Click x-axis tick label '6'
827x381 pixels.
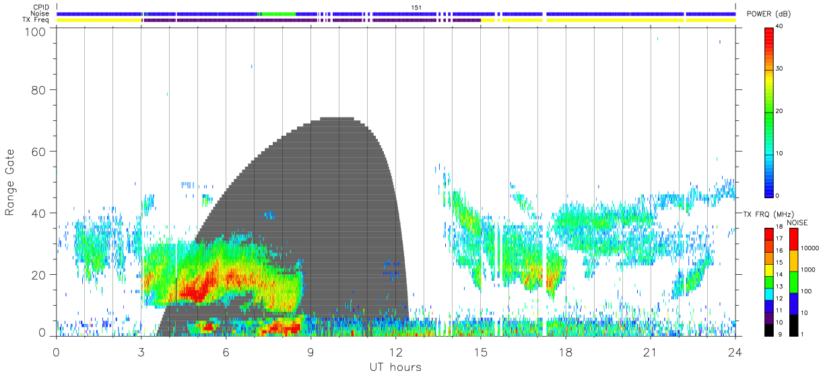[x=226, y=351]
